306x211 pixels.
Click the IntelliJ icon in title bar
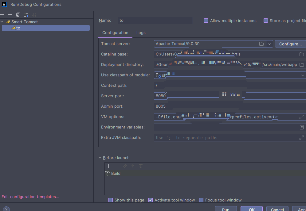point(4,4)
